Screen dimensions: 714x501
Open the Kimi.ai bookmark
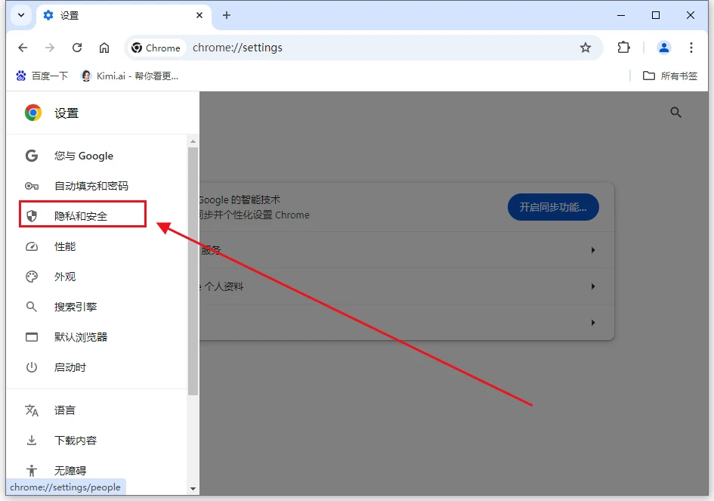[x=129, y=76]
